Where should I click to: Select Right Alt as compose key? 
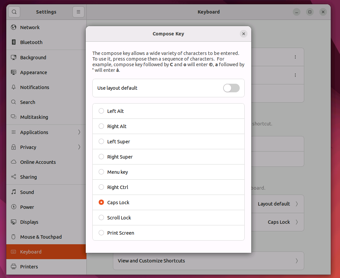pos(169,126)
